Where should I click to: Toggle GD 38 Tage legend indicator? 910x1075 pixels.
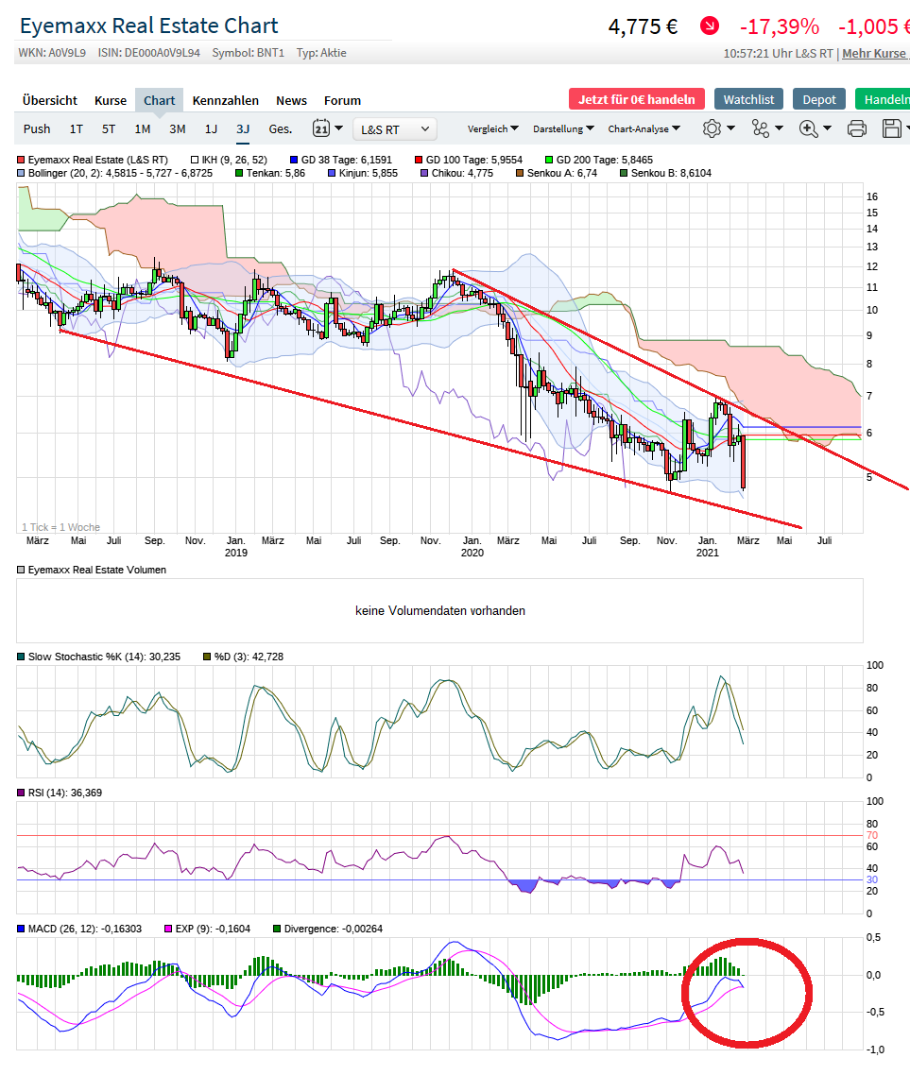tap(294, 161)
